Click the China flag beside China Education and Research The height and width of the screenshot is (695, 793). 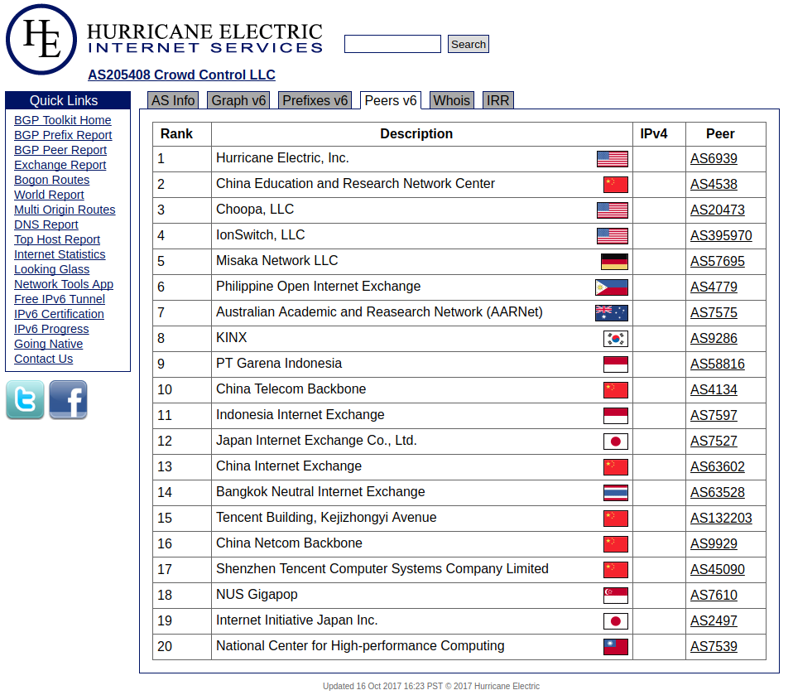click(x=616, y=185)
